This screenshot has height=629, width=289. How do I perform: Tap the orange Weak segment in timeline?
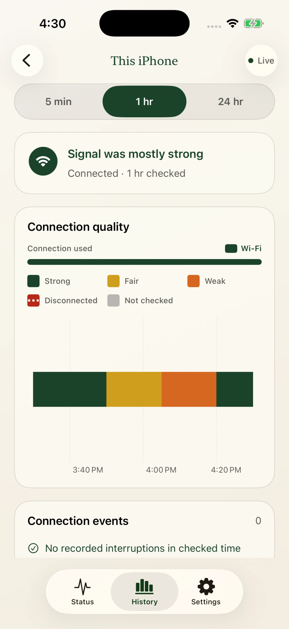pyautogui.click(x=189, y=389)
